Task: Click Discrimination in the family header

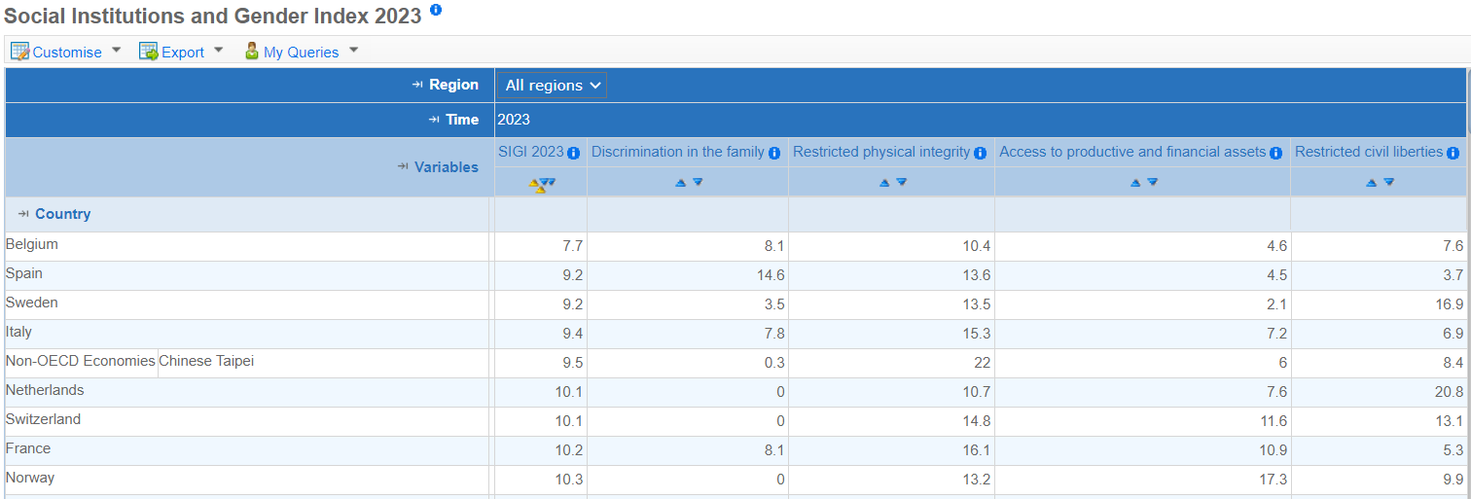Action: tap(678, 152)
